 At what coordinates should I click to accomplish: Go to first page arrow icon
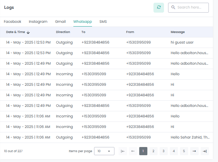pyautogui.click(x=123, y=151)
